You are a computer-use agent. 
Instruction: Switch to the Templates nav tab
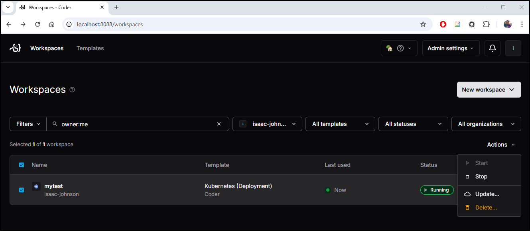(90, 48)
